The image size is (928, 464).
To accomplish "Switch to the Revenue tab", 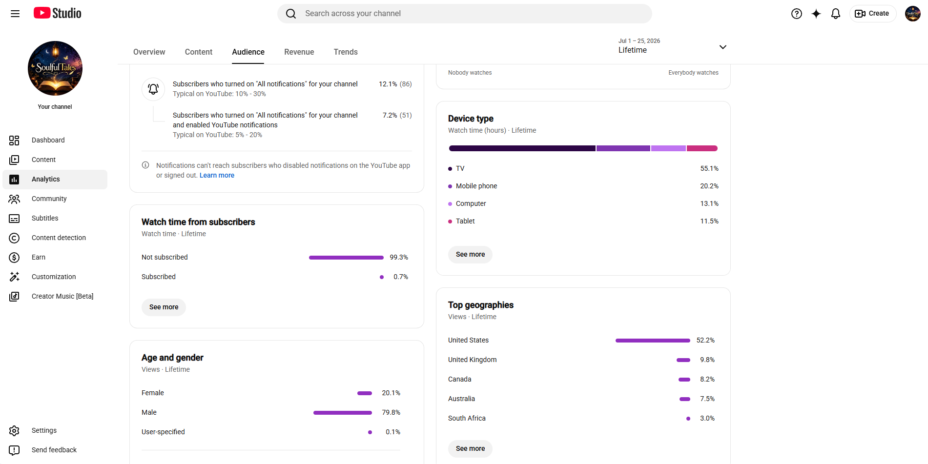I will [x=299, y=52].
